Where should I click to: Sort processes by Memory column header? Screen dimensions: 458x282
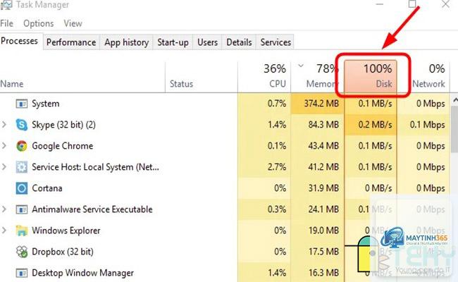click(318, 78)
